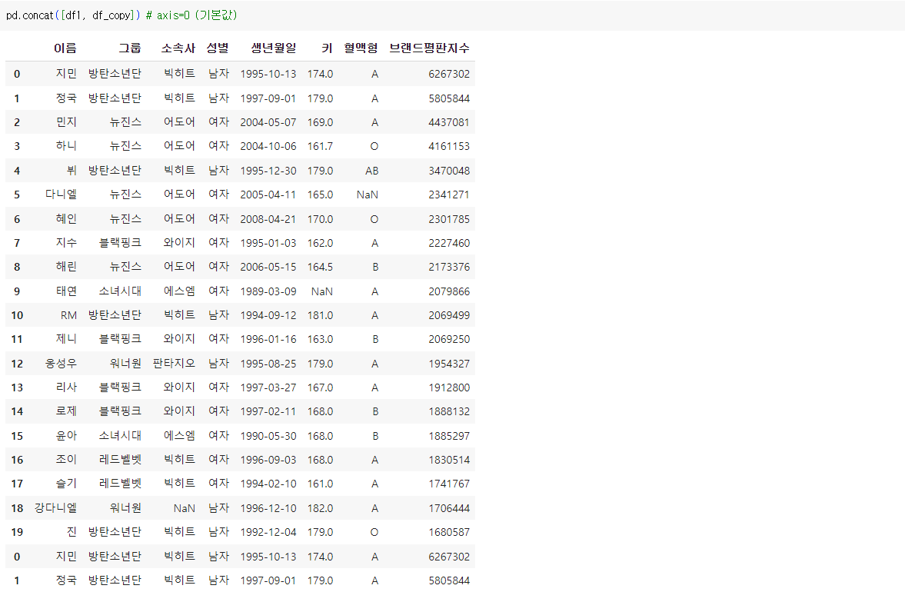The width and height of the screenshot is (905, 592).
Task: Click the name cell 제니
Action: 66,339
